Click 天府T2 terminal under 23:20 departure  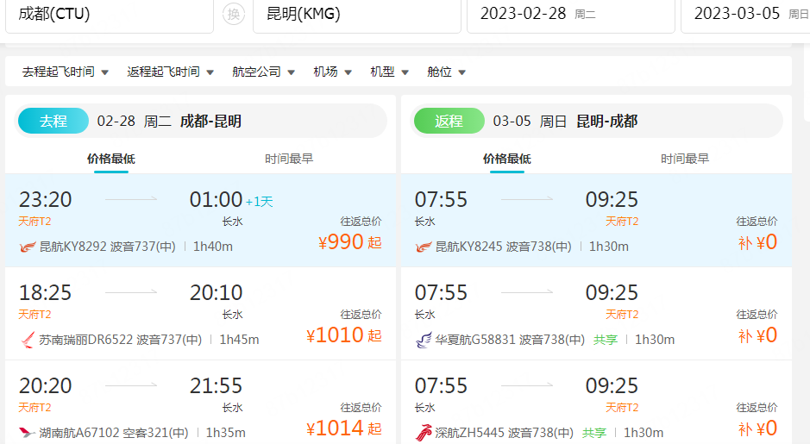tap(35, 222)
